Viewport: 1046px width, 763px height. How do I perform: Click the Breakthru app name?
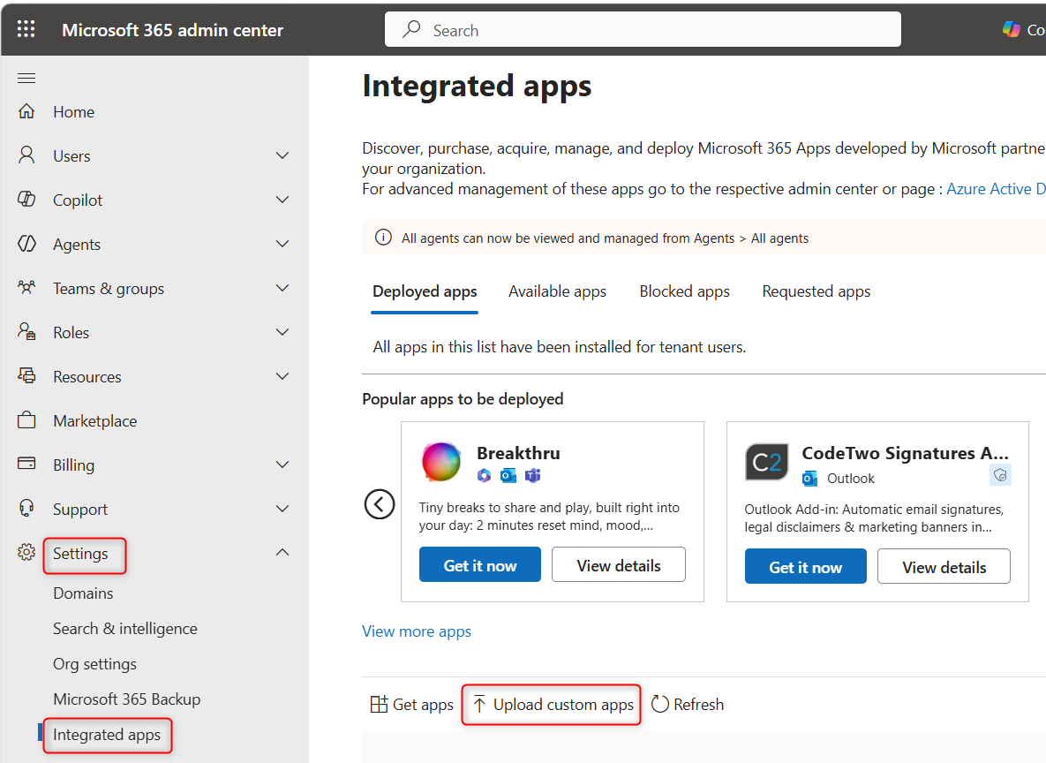[x=518, y=453]
